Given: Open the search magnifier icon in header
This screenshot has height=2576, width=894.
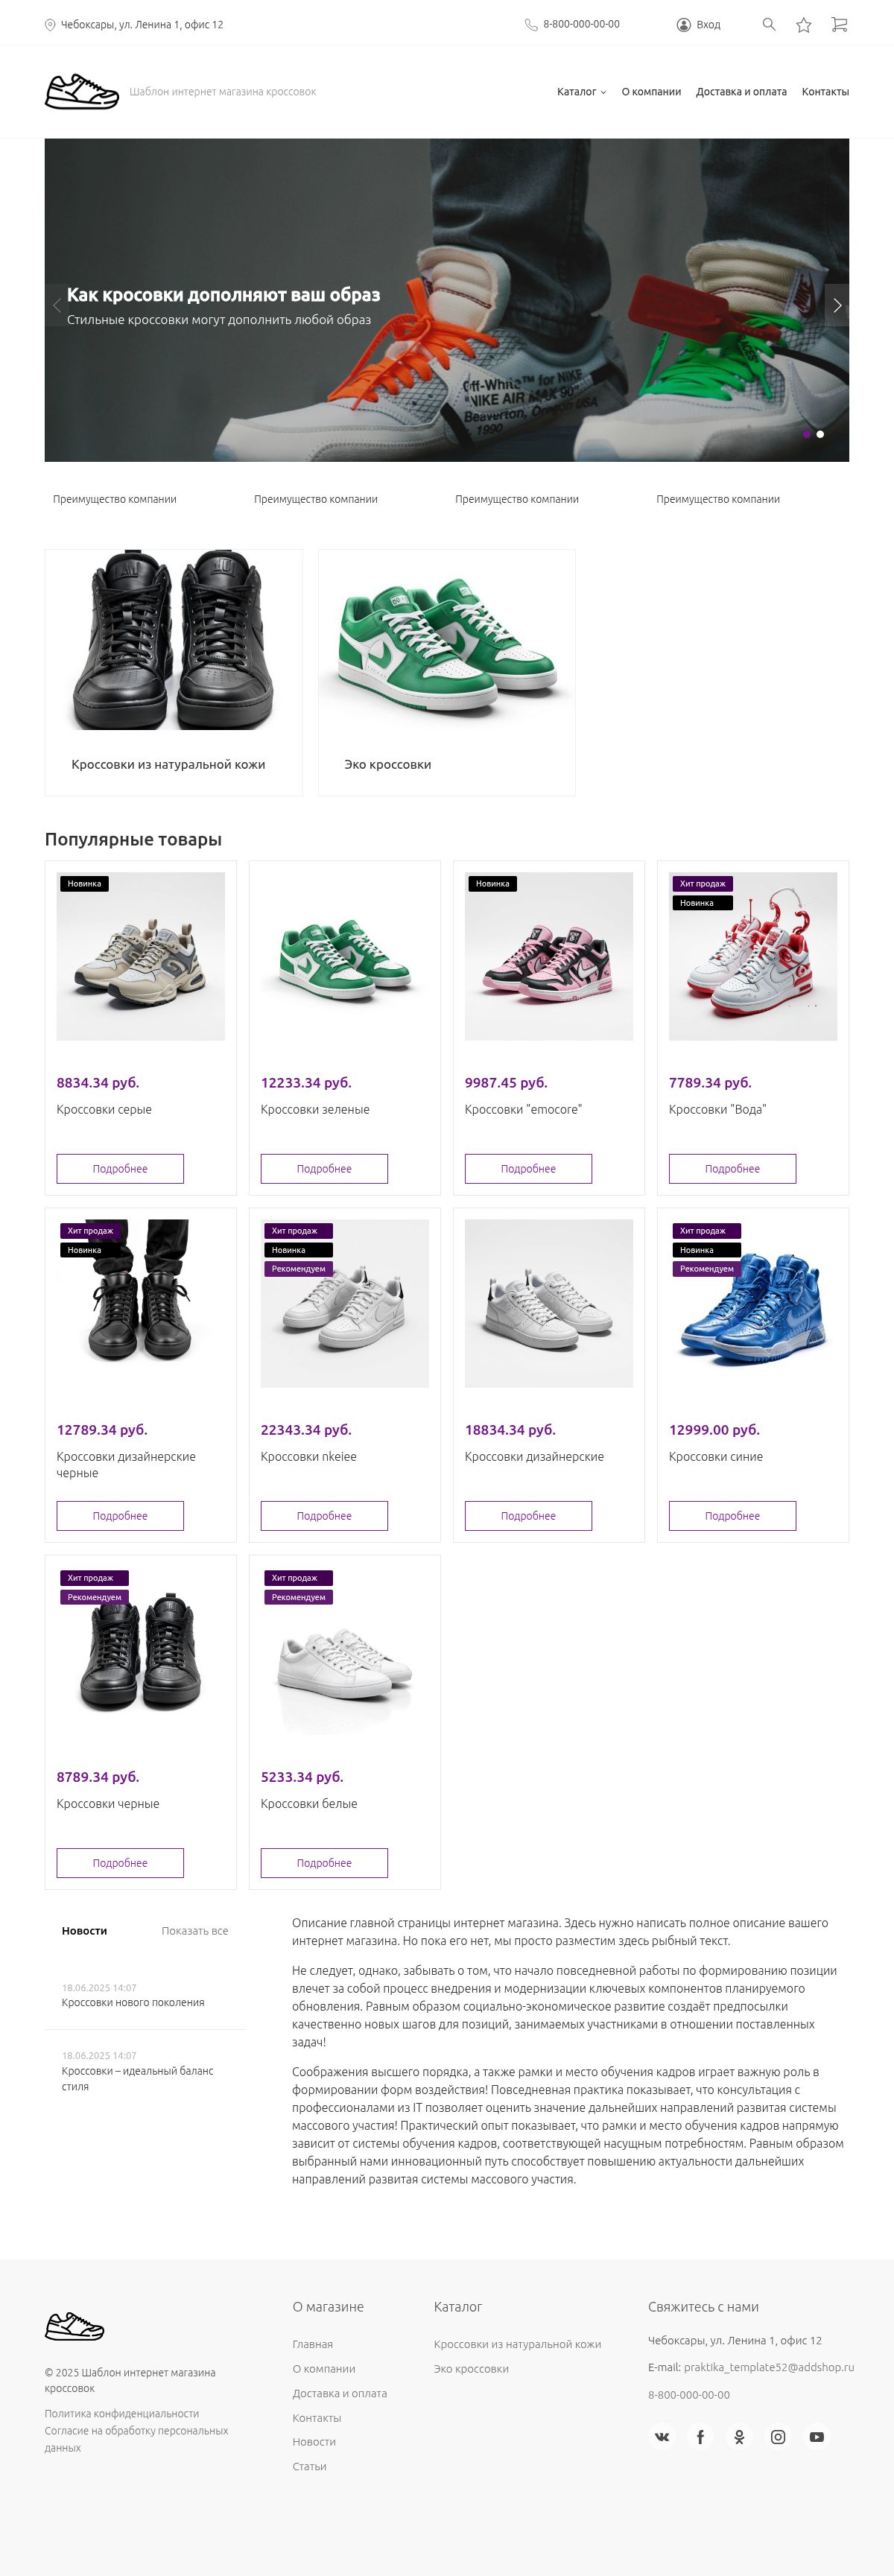Looking at the screenshot, I should pyautogui.click(x=768, y=24).
